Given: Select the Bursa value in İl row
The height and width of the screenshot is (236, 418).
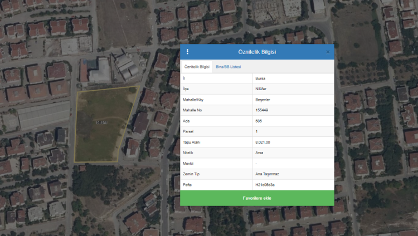Looking at the screenshot, I should [260, 78].
